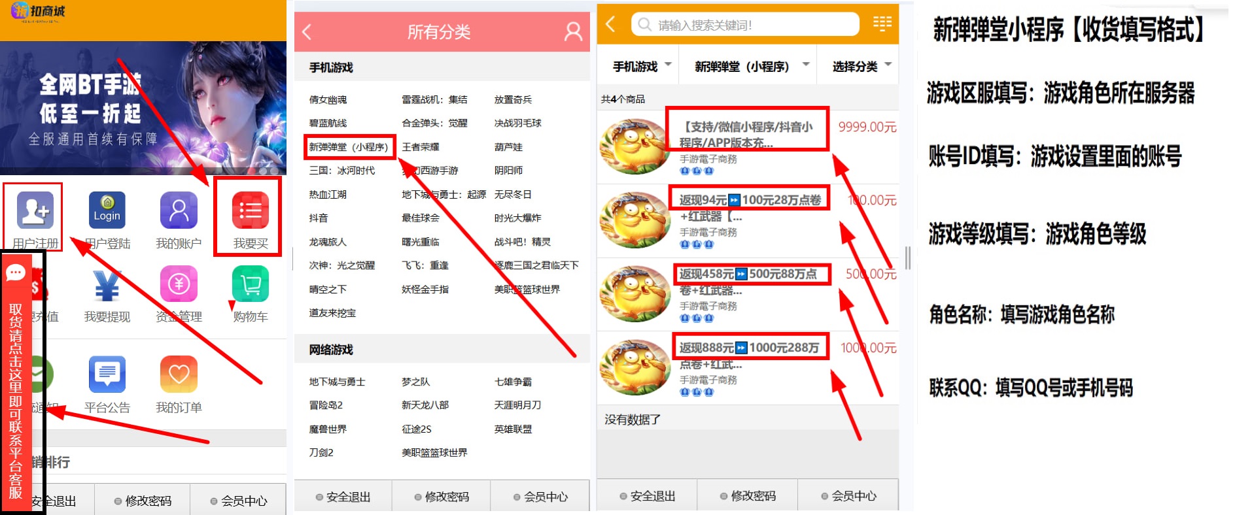Click the 请输入搜索关键词 search field
The image size is (1252, 515).
point(746,25)
